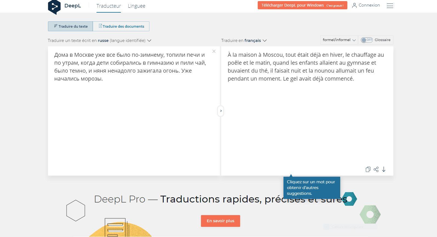Image resolution: width=437 pixels, height=237 pixels.
Task: Open the hamburger menu
Action: [390, 5]
